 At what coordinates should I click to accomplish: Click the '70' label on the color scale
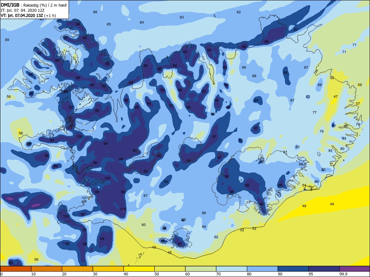219,274
